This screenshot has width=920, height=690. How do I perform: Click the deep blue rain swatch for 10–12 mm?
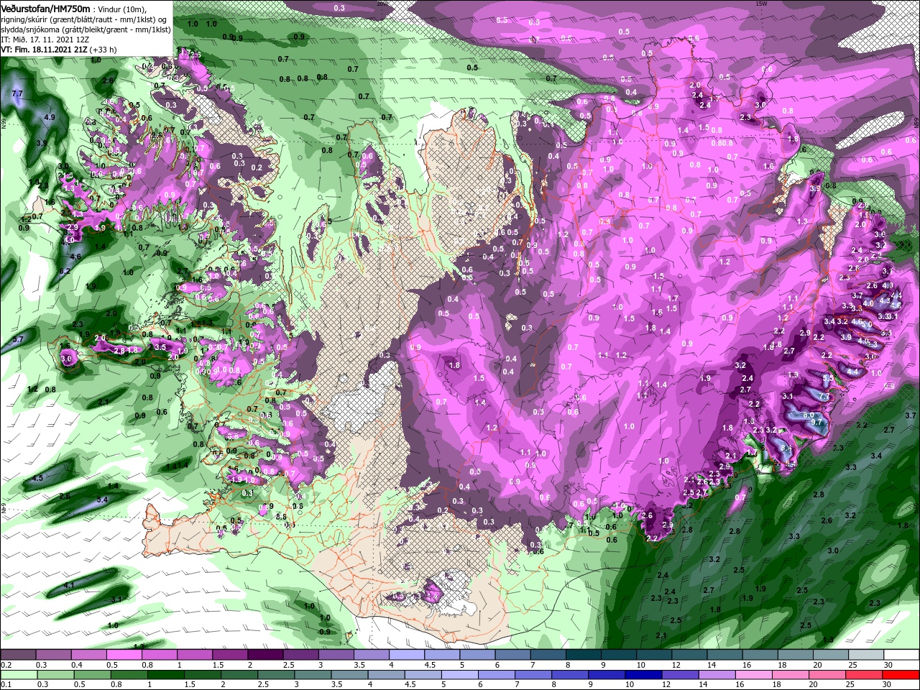[x=643, y=675]
